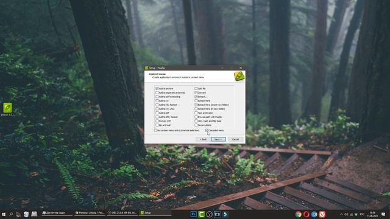Viewport: 390px width, 219px height.
Task: Enable Add to self extracting checkbox
Action: click(157, 97)
